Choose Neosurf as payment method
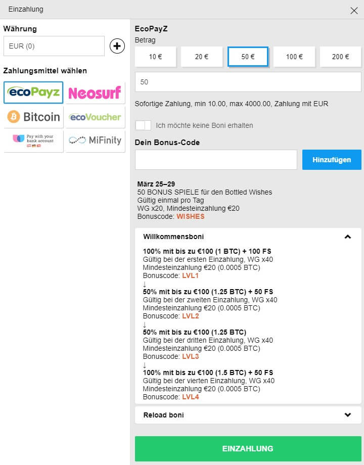The height and width of the screenshot is (465, 364). click(x=95, y=92)
